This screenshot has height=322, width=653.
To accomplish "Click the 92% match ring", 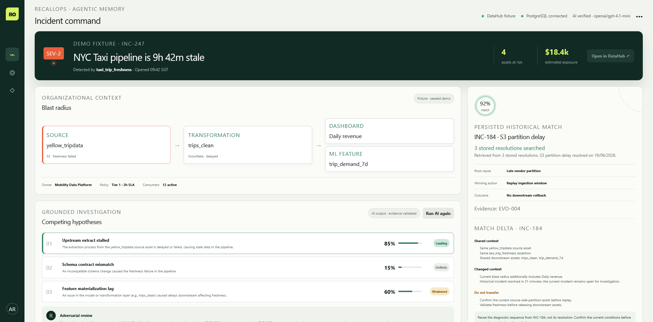I will coord(485,106).
